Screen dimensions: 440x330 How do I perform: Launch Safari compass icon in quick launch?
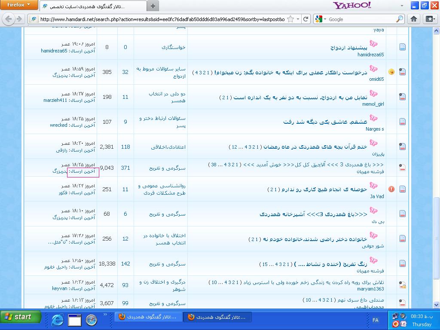point(92,320)
